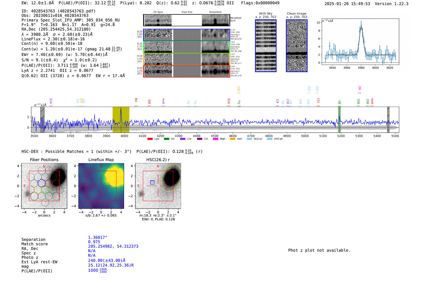Click the blue fiber circle in Fiber Positions
This screenshot has height=292, width=430.
coord(41,183)
